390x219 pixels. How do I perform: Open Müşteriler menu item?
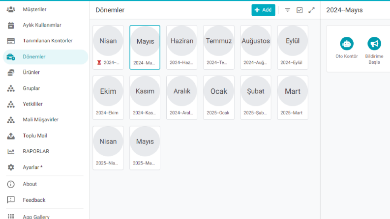34,9
